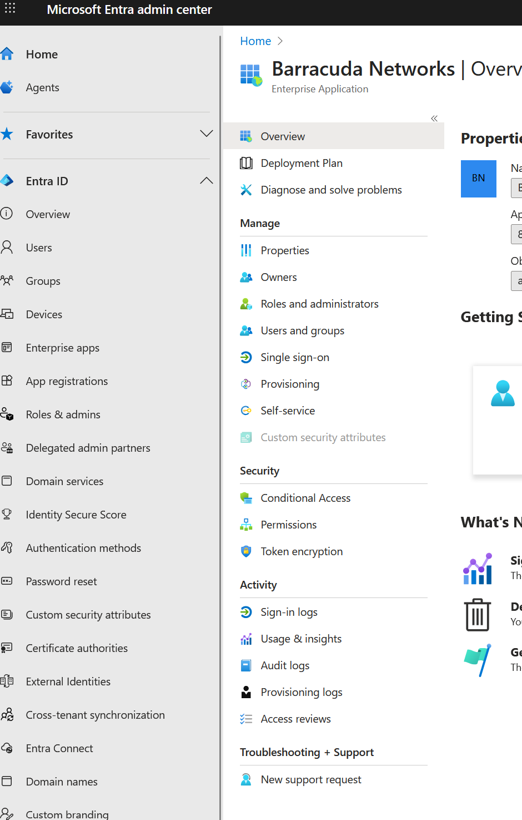This screenshot has width=522, height=820.
Task: Click the Token encryption shield icon
Action: (246, 551)
